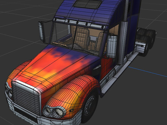
Task: Select the wire-framed side mirror with the long bracket
Action: 42,32
